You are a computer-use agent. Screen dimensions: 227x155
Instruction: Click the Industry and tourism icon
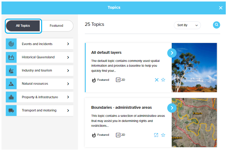coord(11,71)
